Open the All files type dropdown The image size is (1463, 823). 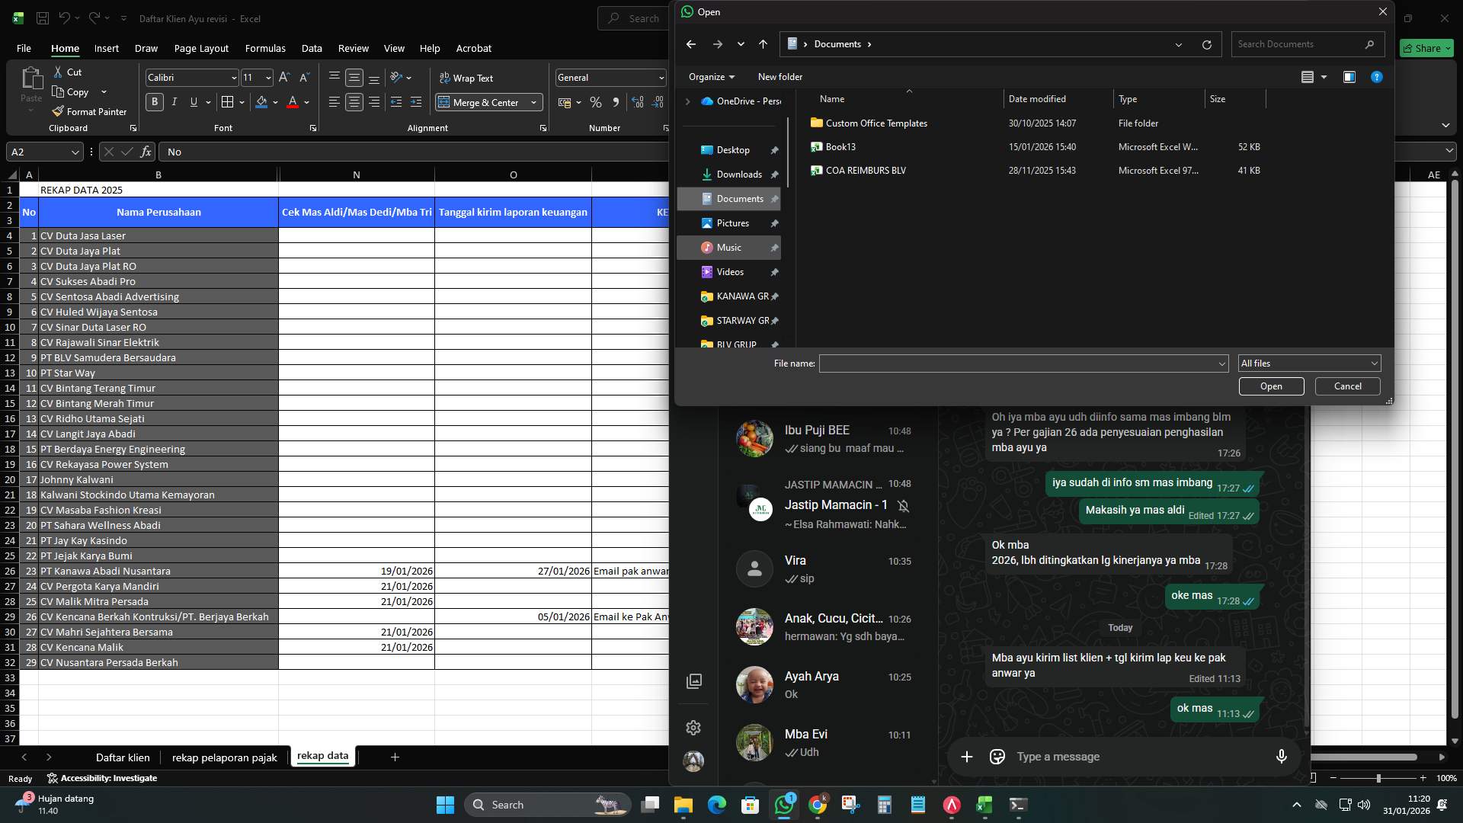click(x=1308, y=363)
